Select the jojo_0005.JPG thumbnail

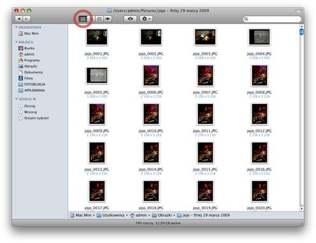(97, 75)
